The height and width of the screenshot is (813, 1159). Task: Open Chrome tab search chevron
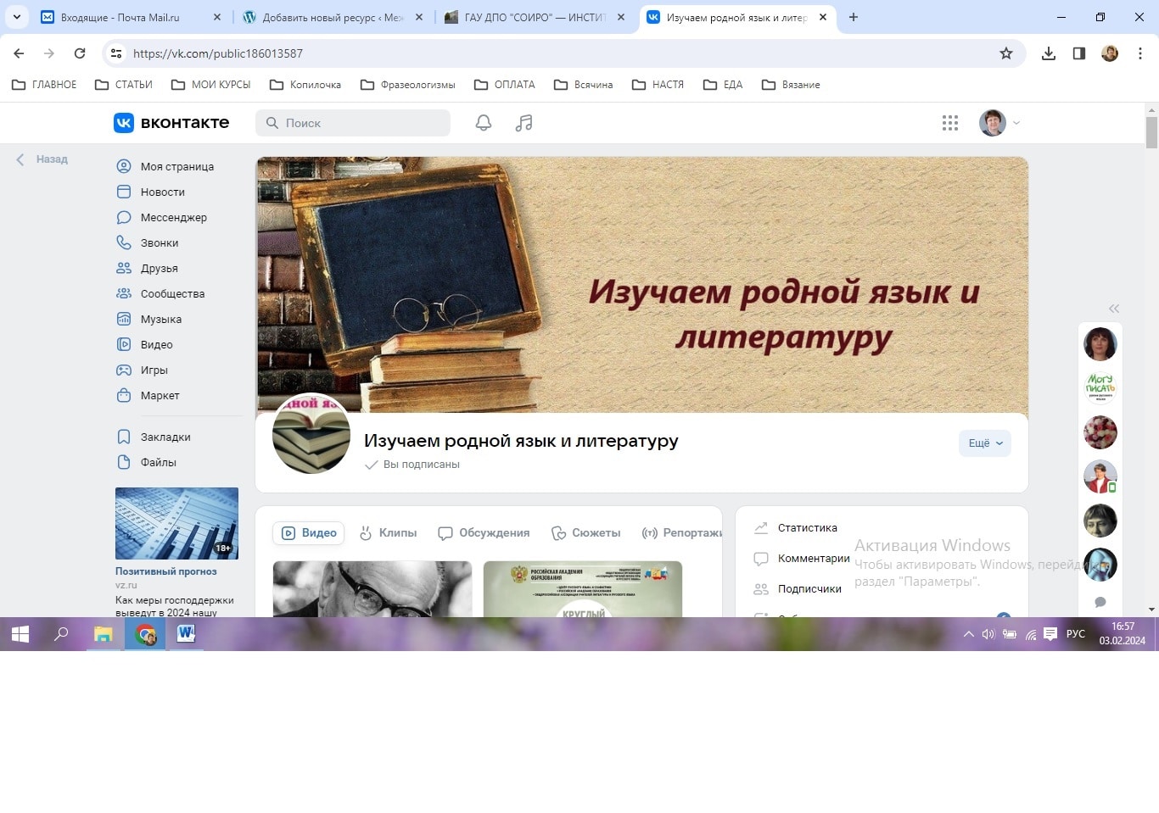16,17
